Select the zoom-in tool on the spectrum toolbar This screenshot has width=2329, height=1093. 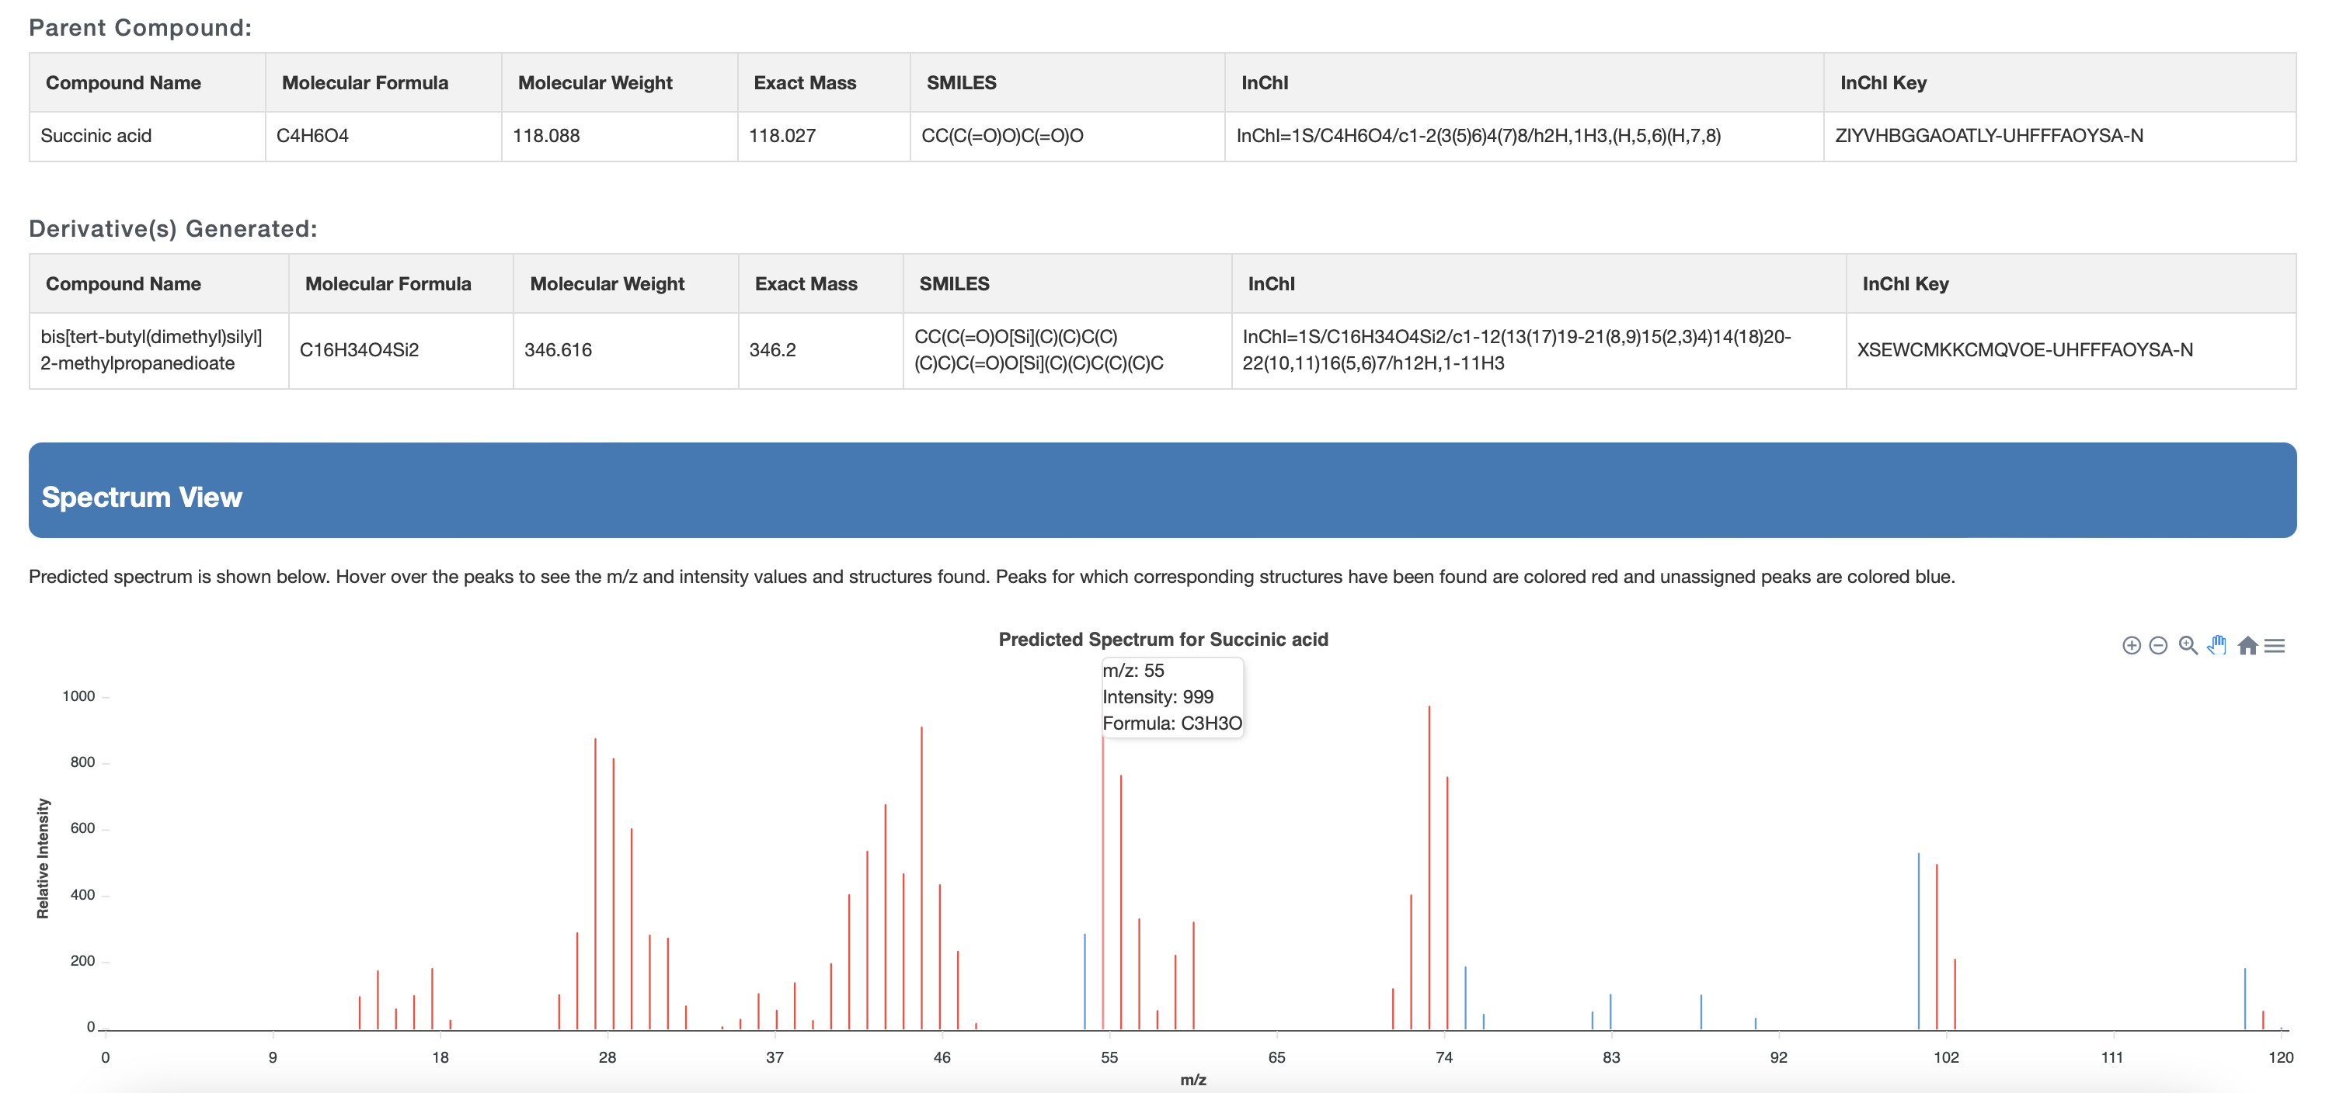2132,646
